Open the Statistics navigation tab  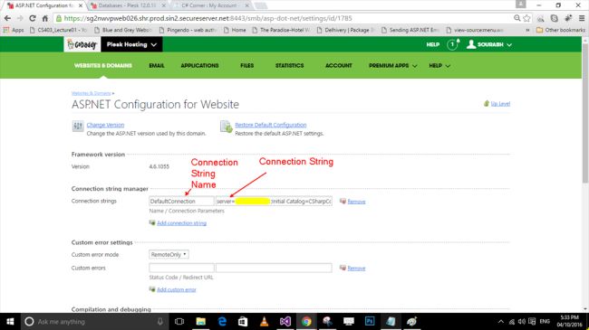[289, 65]
